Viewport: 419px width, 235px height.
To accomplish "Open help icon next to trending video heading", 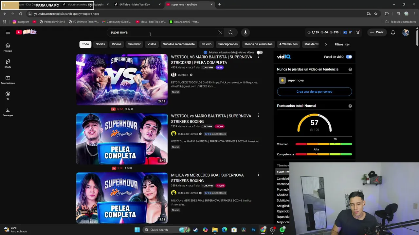I will (x=350, y=69).
